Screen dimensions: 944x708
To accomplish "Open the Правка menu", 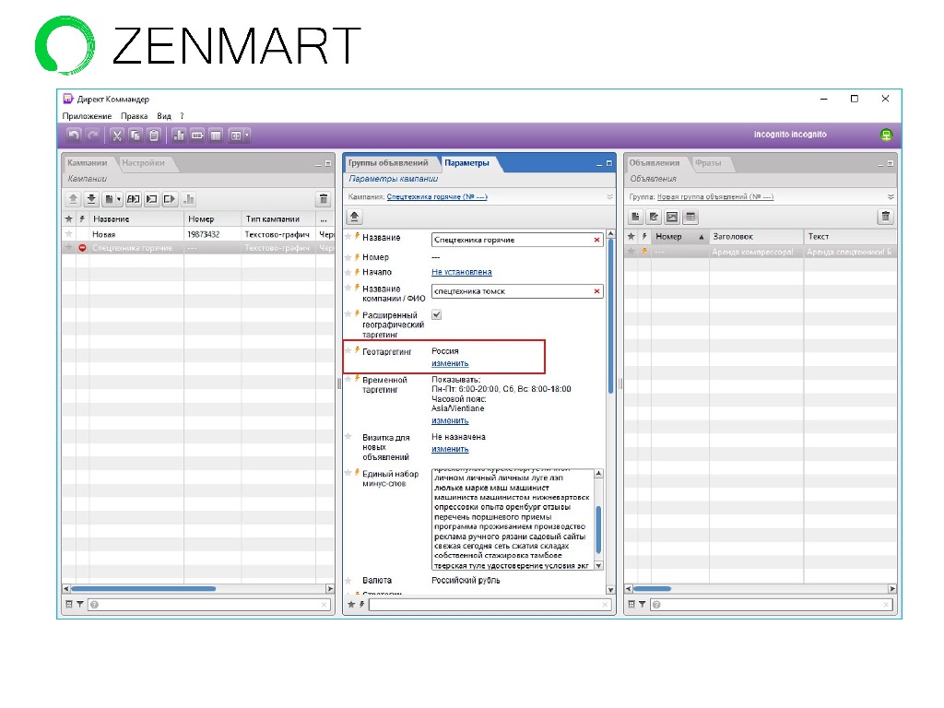I will click(135, 116).
